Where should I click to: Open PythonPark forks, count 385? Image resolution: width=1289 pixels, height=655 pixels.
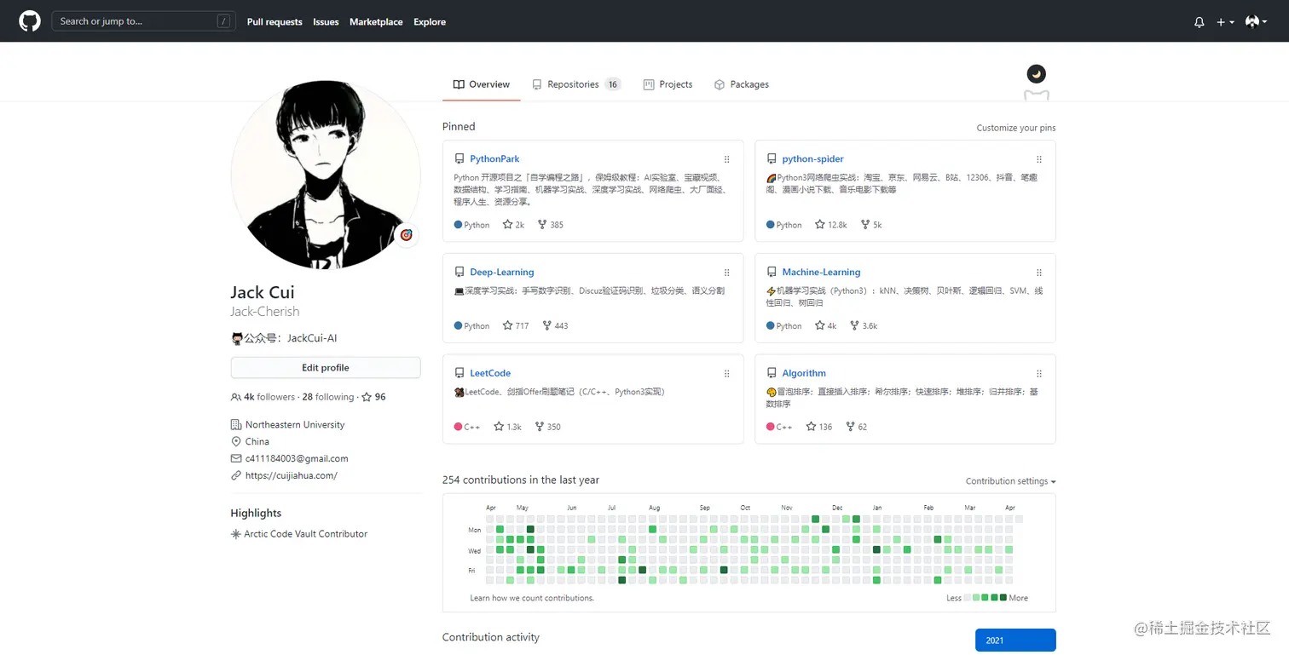pyautogui.click(x=551, y=225)
